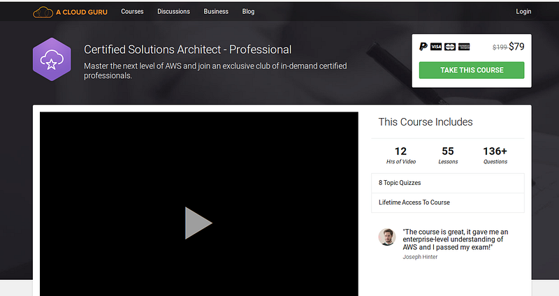The width and height of the screenshot is (559, 296).
Task: Click the Joseph Hinter reviewer name
Action: click(420, 257)
